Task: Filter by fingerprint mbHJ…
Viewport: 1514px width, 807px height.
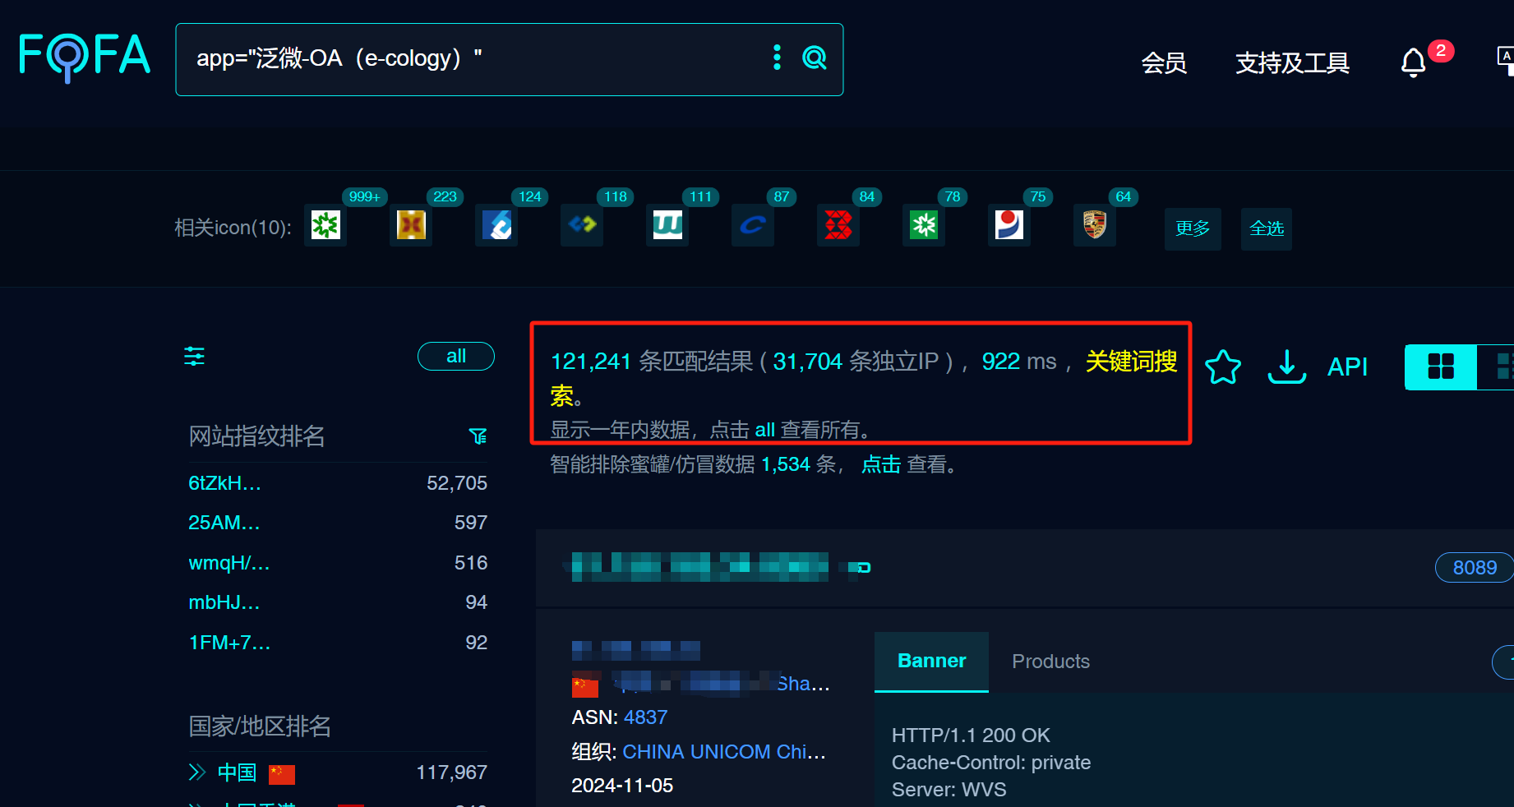Action: pos(224,602)
